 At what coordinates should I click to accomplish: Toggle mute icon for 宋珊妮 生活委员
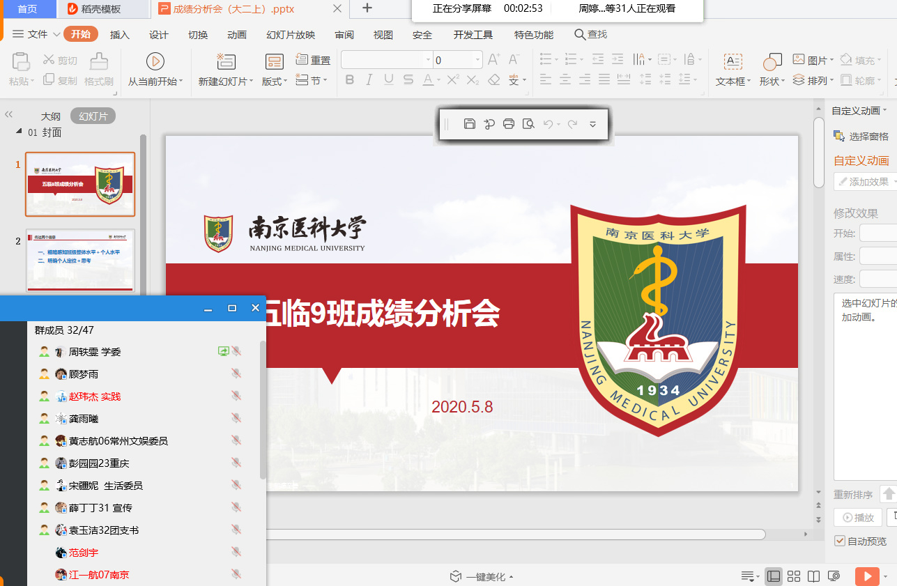[x=236, y=486]
